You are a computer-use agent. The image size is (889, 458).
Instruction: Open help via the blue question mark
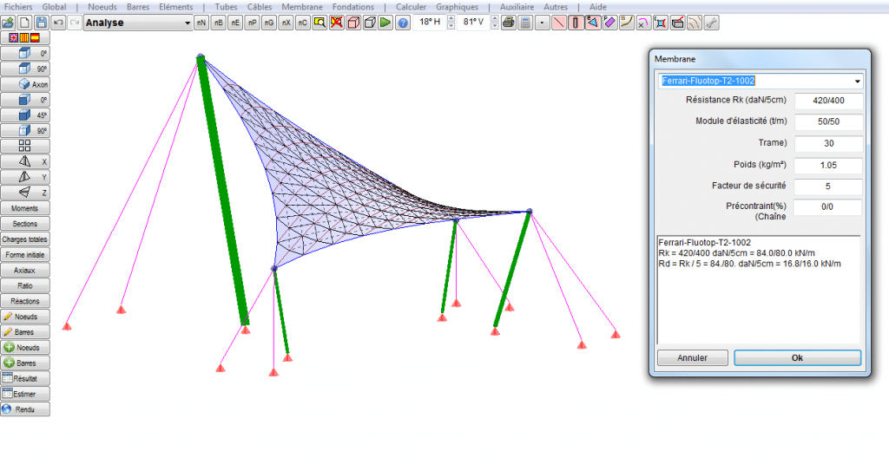[x=403, y=23]
